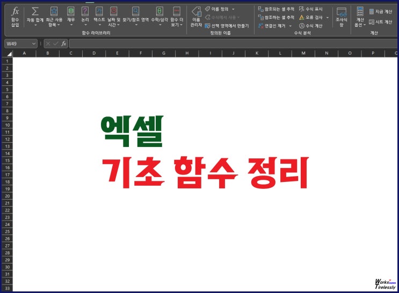This screenshot has height=293, width=399.
Task: Click the formula bar cancel X icon
Action: tap(48, 44)
